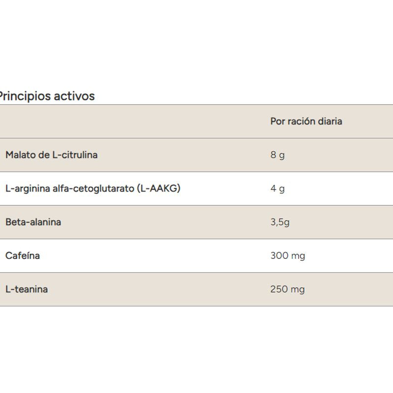Click the word Malato in the first row

pyautogui.click(x=20, y=155)
